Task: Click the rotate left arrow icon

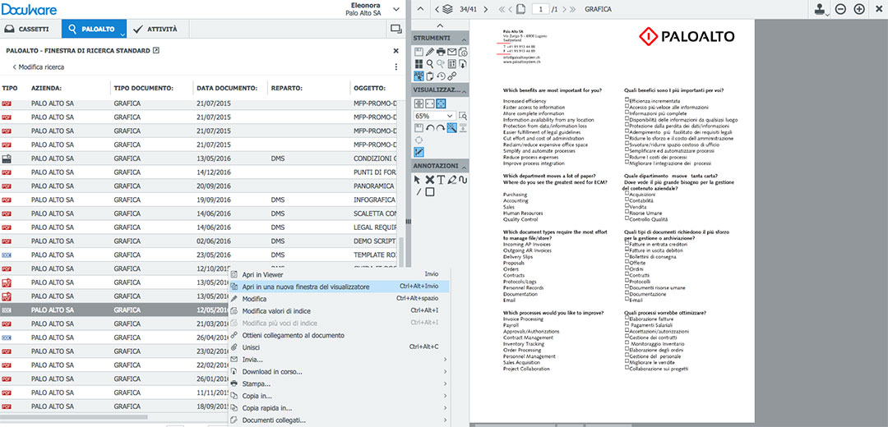Action: (430, 128)
